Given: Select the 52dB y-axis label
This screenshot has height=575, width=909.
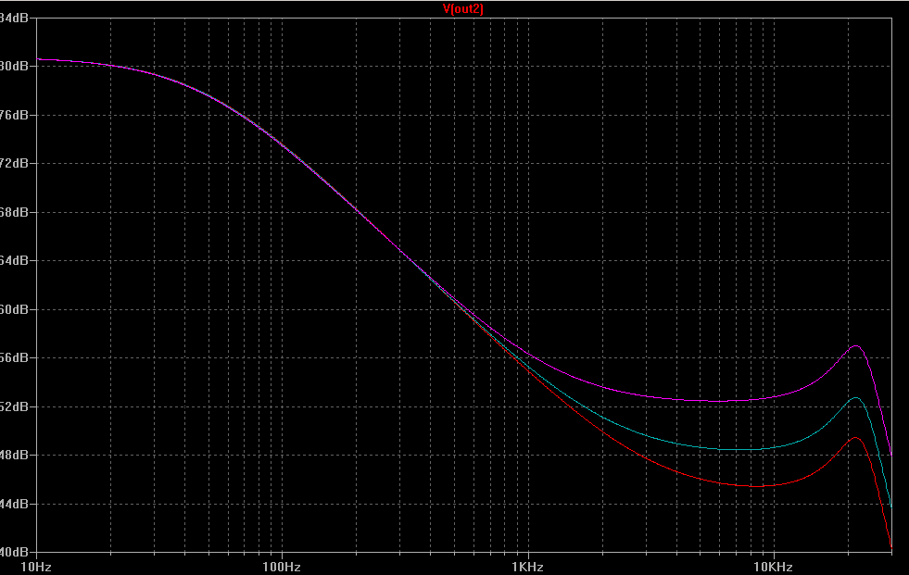Looking at the screenshot, I should point(18,406).
